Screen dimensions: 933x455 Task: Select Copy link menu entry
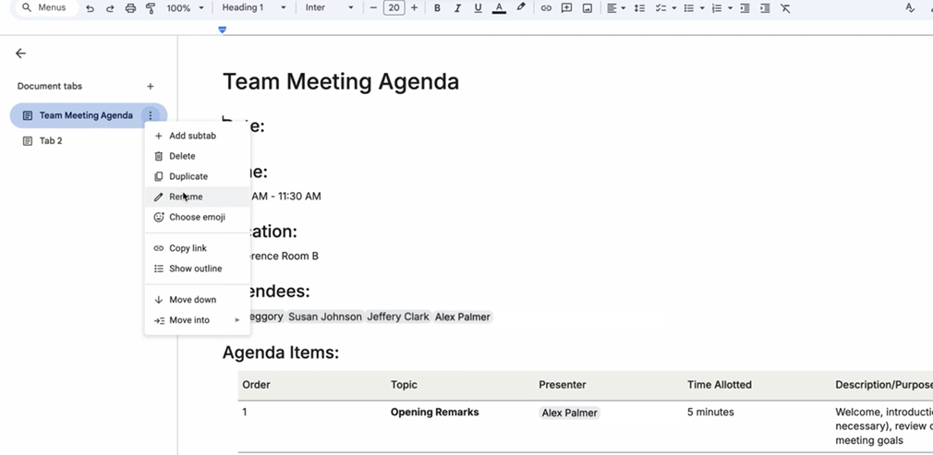(x=197, y=248)
